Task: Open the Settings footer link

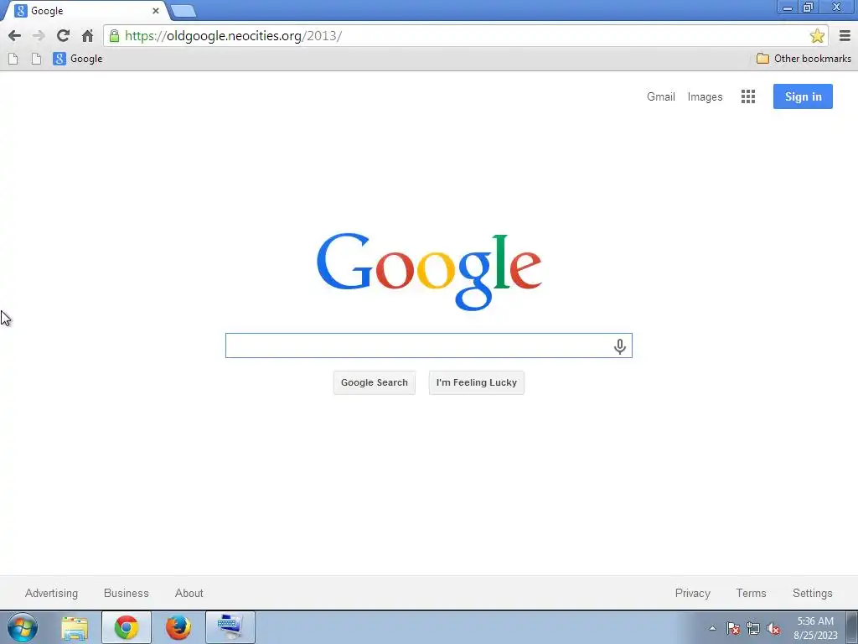Action: (813, 593)
